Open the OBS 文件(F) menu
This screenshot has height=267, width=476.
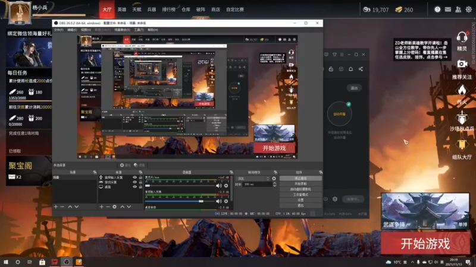(x=58, y=30)
